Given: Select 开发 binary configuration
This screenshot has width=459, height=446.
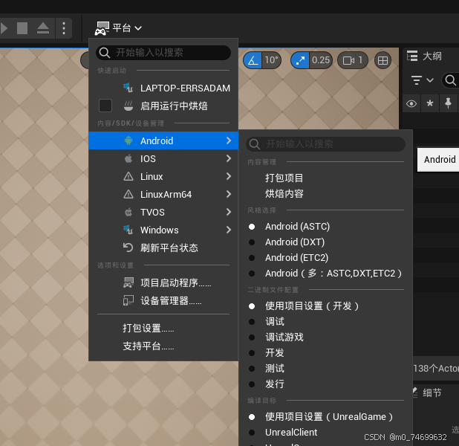Looking at the screenshot, I should coord(325,353).
